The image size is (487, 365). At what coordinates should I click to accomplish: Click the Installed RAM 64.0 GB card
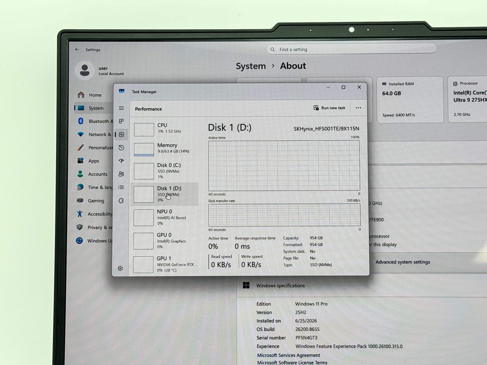(x=410, y=99)
